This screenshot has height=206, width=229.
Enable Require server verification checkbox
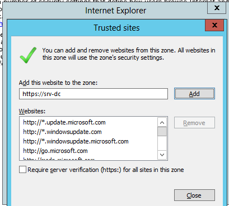pyautogui.click(x=22, y=170)
